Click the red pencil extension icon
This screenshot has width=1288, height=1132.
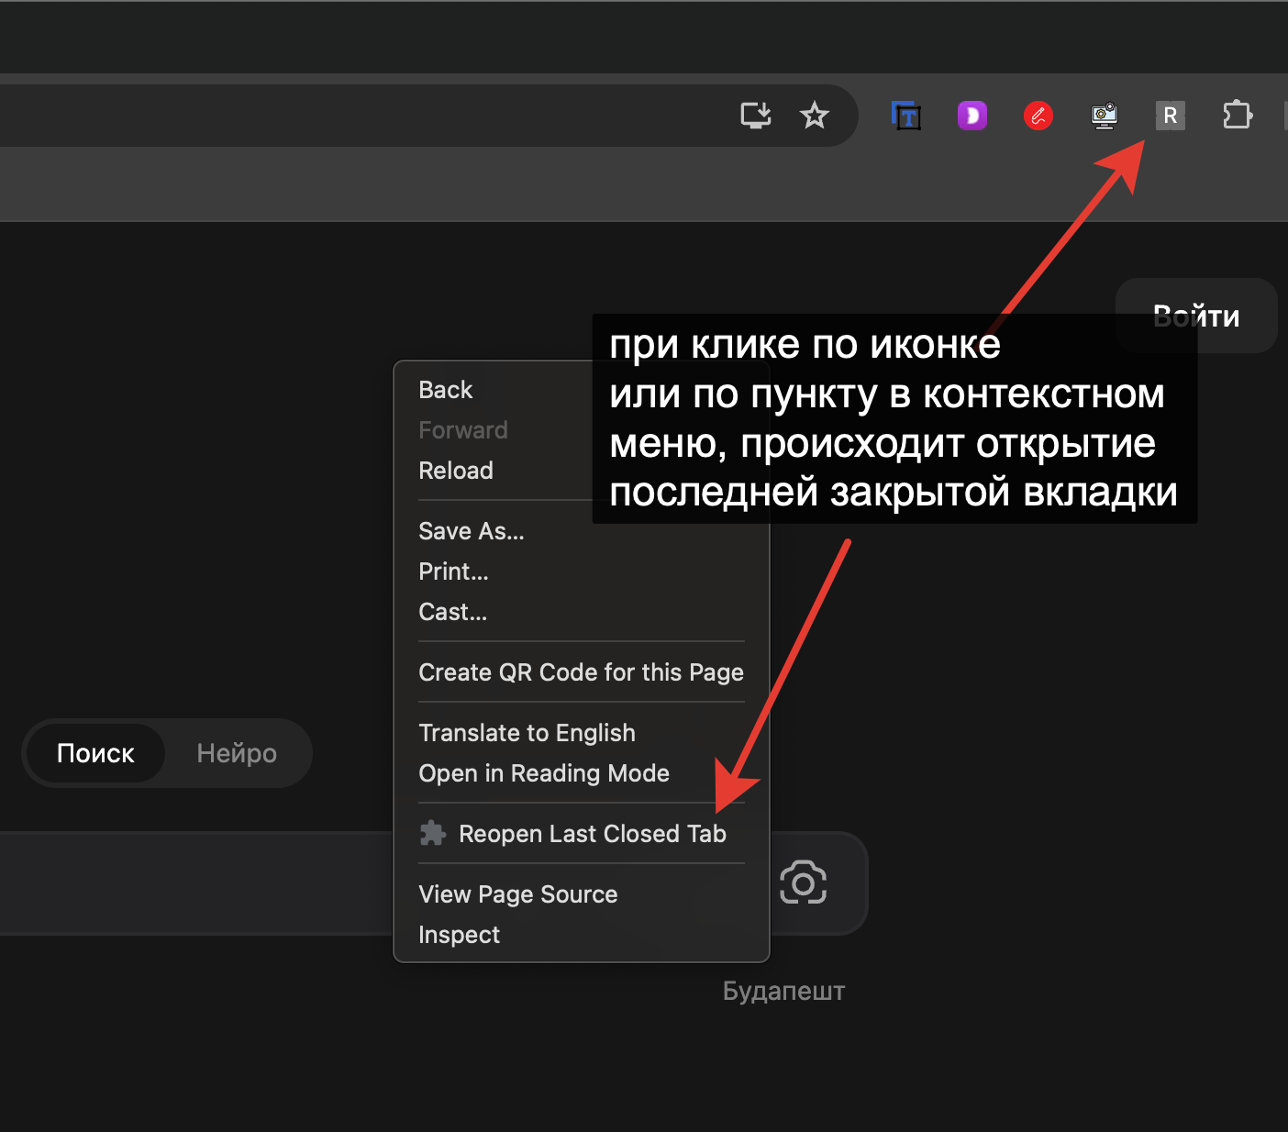1038,115
